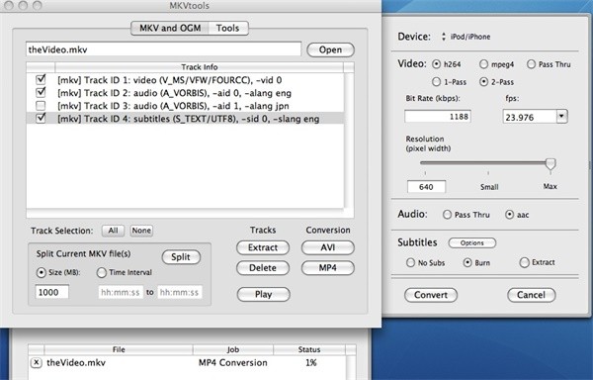Select video Pass Thru option
The width and height of the screenshot is (593, 380).
tap(531, 64)
